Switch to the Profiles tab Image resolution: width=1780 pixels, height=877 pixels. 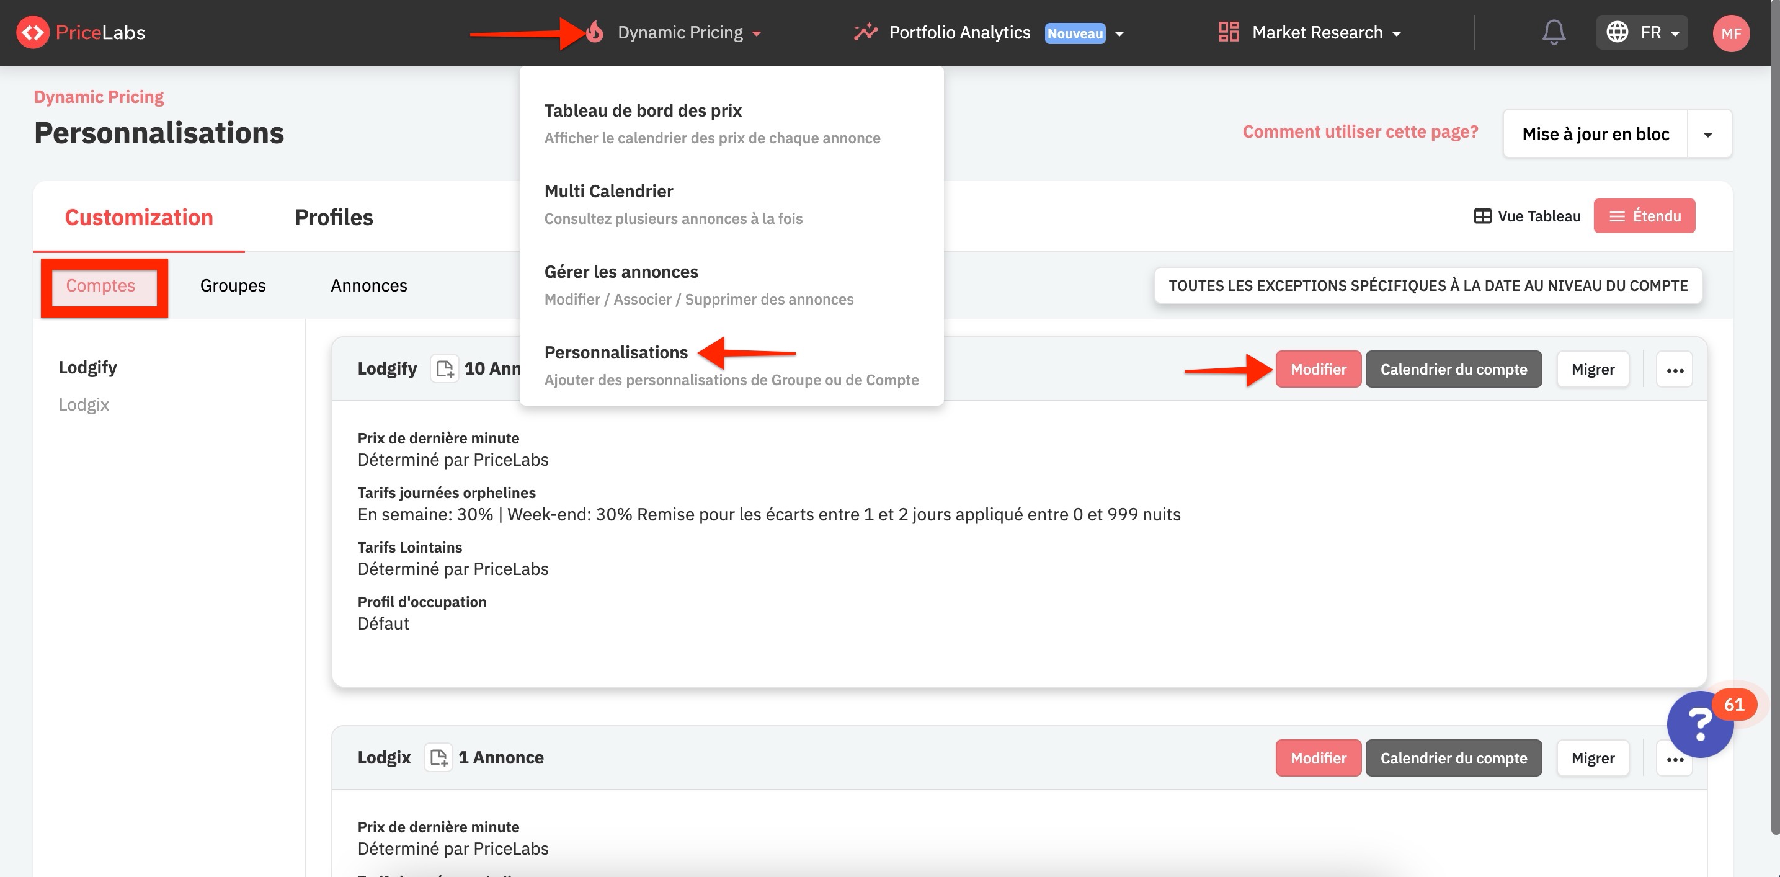click(x=334, y=217)
